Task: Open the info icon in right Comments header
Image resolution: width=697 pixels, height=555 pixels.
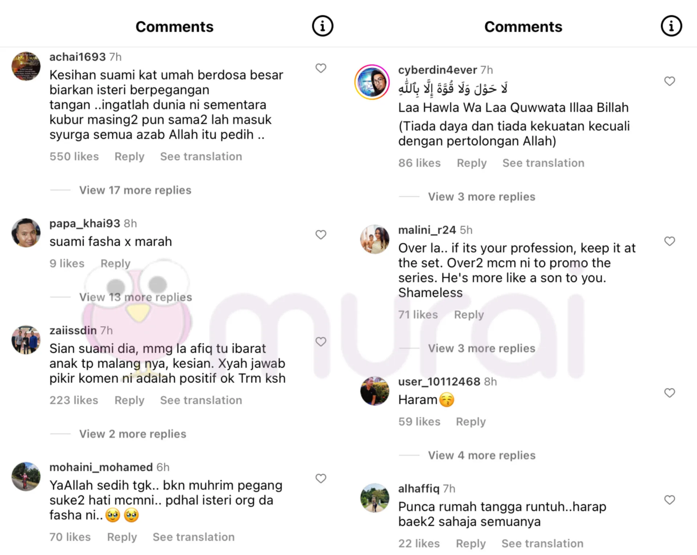Action: point(671,26)
